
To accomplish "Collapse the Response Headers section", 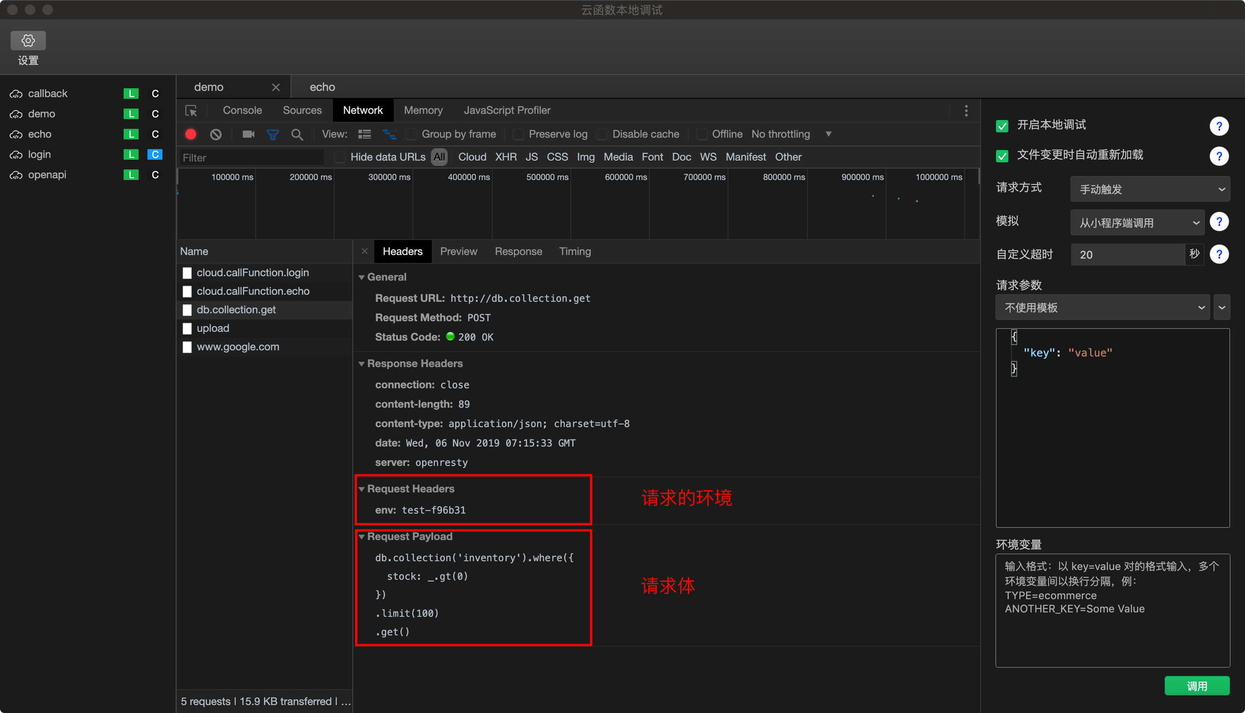I will [x=362, y=364].
